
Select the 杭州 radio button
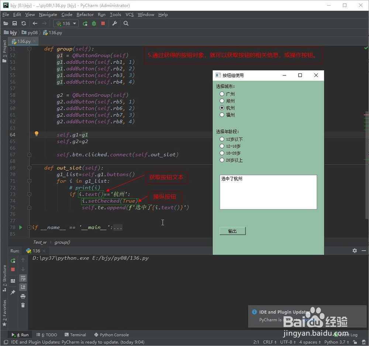[222, 108]
